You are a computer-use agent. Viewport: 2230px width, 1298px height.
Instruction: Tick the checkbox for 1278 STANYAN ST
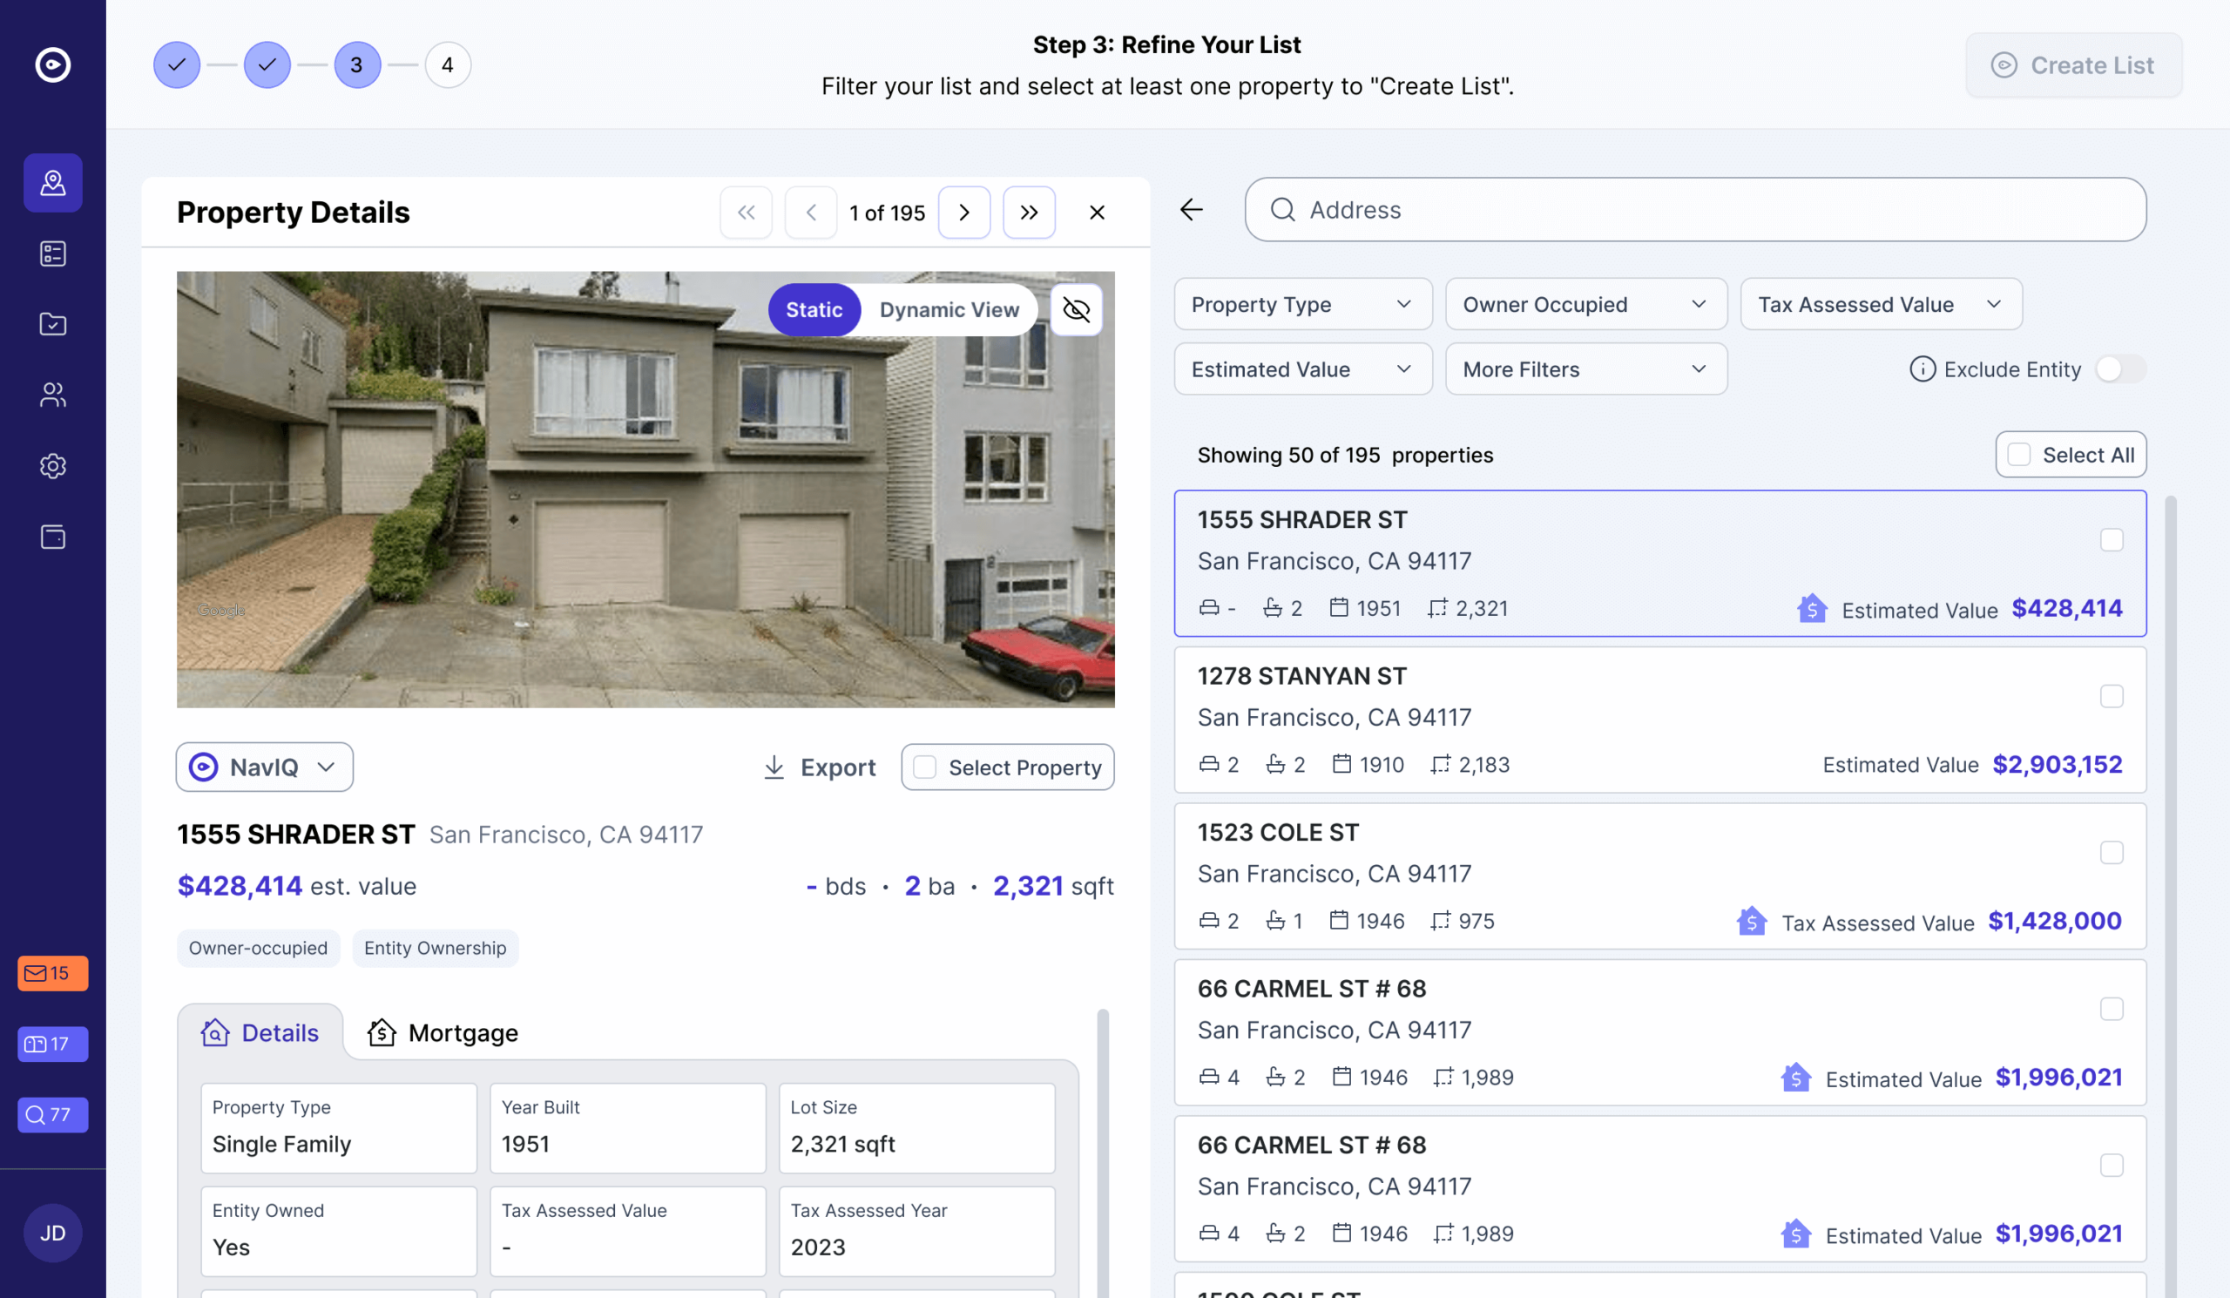2111,696
